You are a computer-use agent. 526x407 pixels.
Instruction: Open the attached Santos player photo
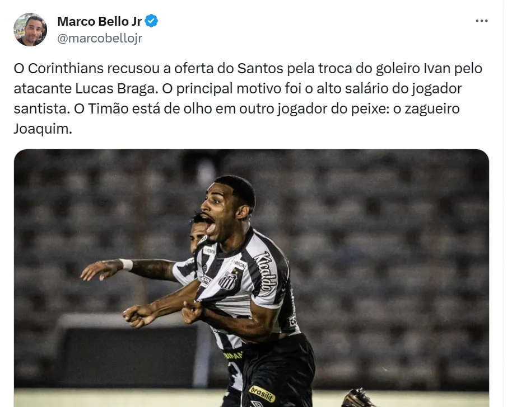pyautogui.click(x=252, y=278)
